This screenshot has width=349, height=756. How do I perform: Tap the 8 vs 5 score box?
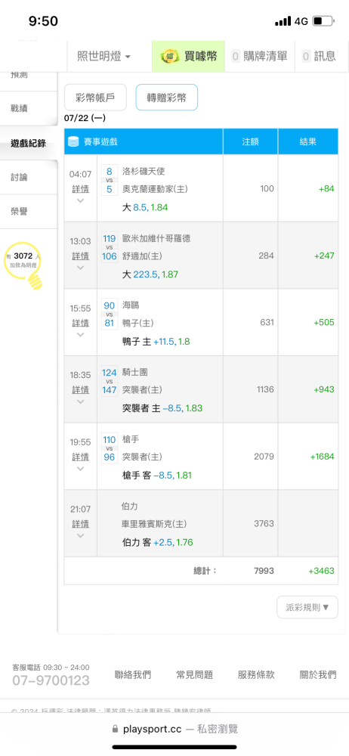tap(110, 180)
